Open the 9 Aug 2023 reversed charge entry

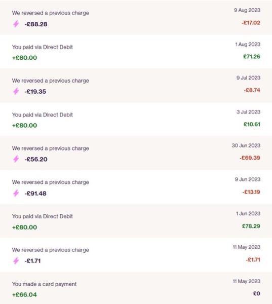[136, 18]
